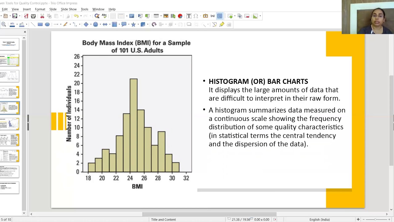Expand the Fill Color dropdown arrow

click(x=26, y=24)
